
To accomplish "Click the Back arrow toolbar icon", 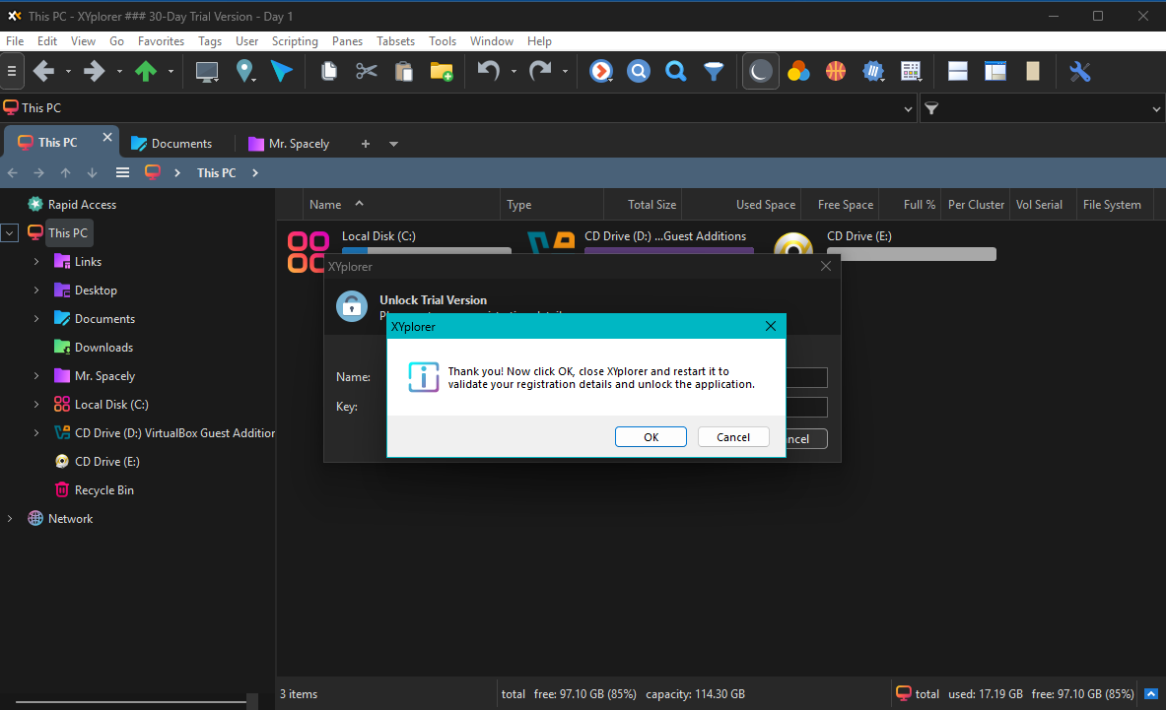I will pos(44,71).
